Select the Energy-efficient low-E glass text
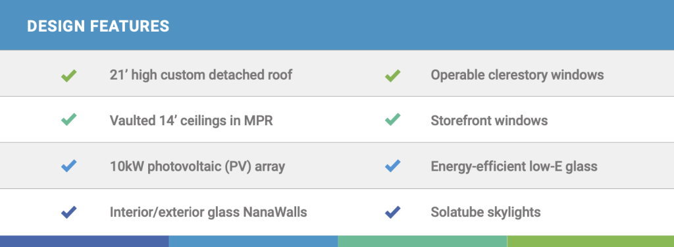674x247 pixels. [514, 167]
